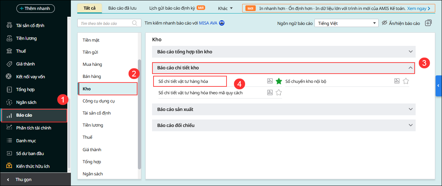Open preview image for Sổ chi tiết vật tư hàng hóa

[270, 81]
